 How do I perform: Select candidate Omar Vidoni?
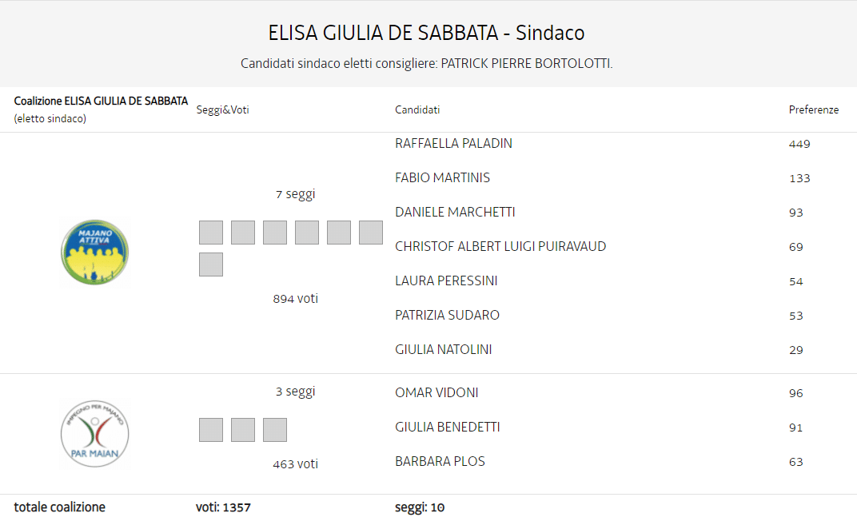tap(436, 393)
